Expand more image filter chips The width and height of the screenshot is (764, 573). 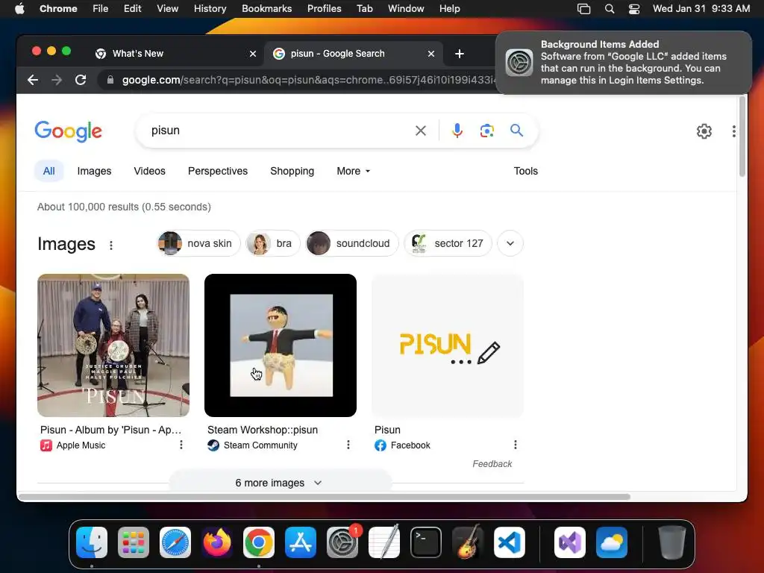point(510,243)
